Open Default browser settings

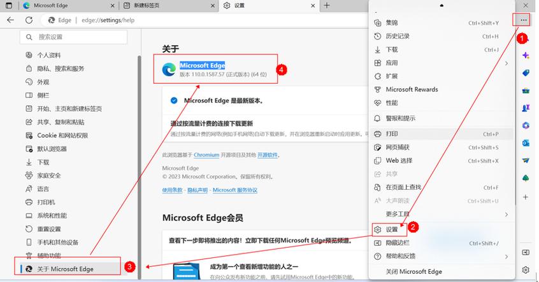pos(46,149)
